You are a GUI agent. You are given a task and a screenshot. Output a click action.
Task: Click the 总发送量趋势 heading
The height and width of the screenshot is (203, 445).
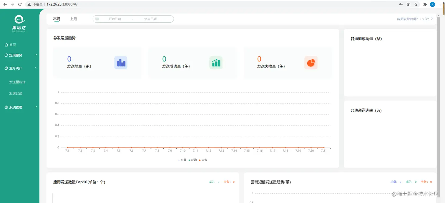pos(64,38)
